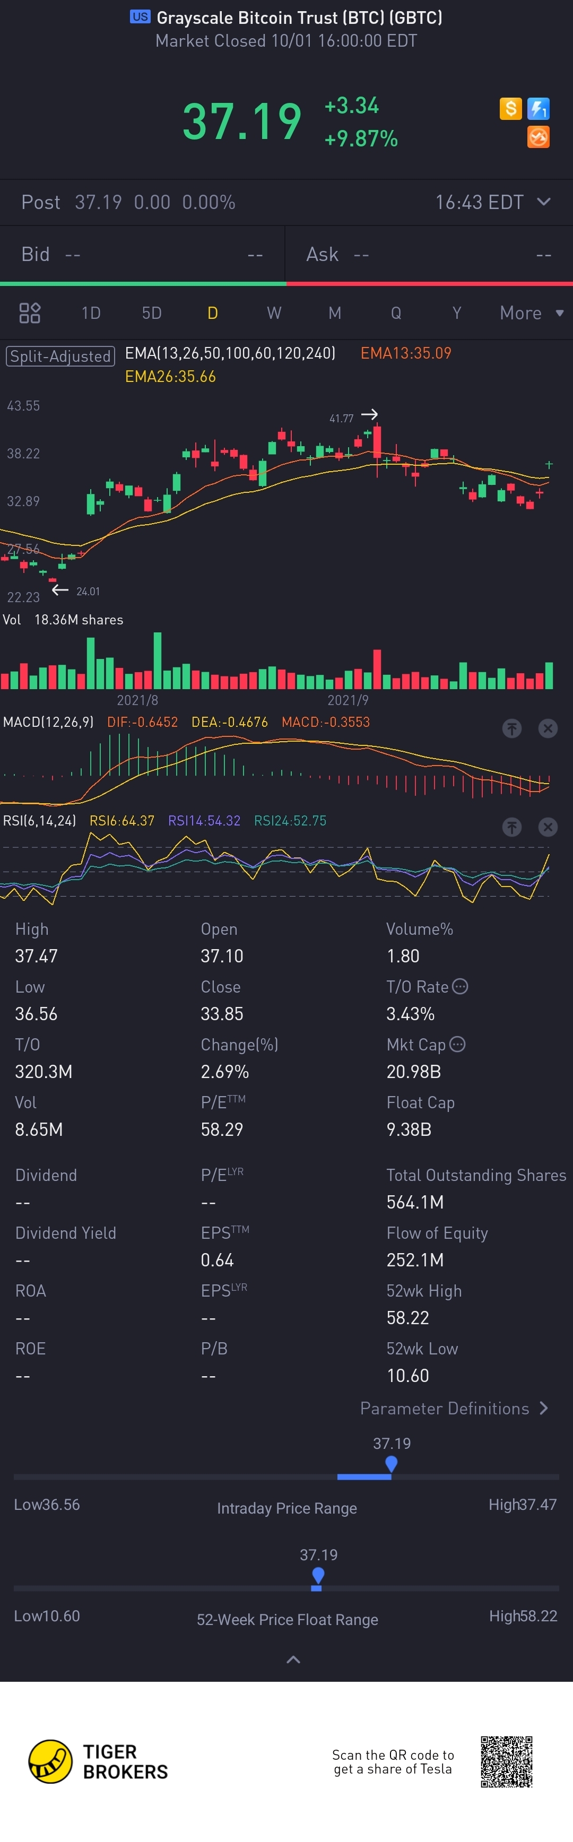Tap the MACD(12,26,9) label

coord(48,722)
